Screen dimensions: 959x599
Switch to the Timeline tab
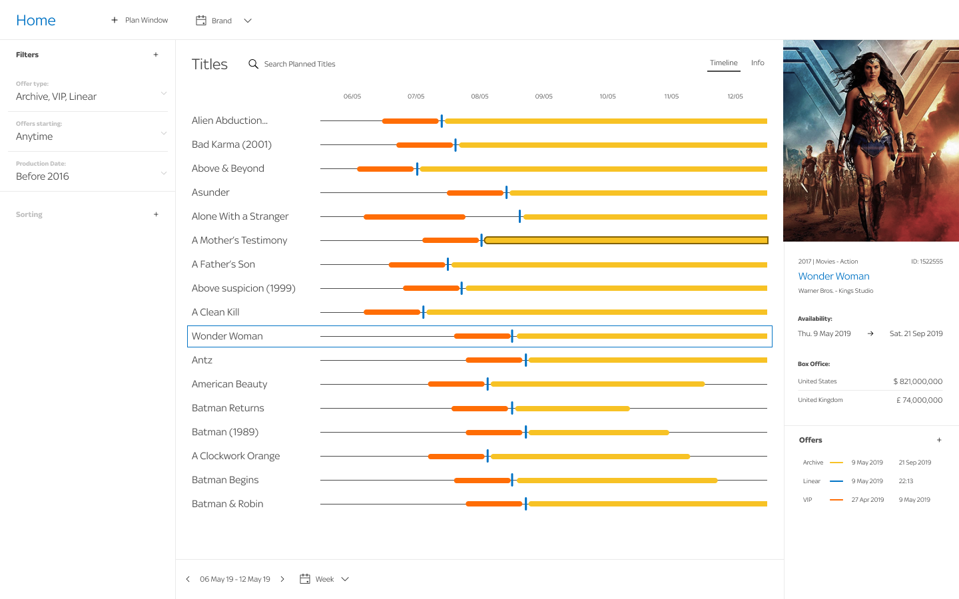click(x=723, y=63)
